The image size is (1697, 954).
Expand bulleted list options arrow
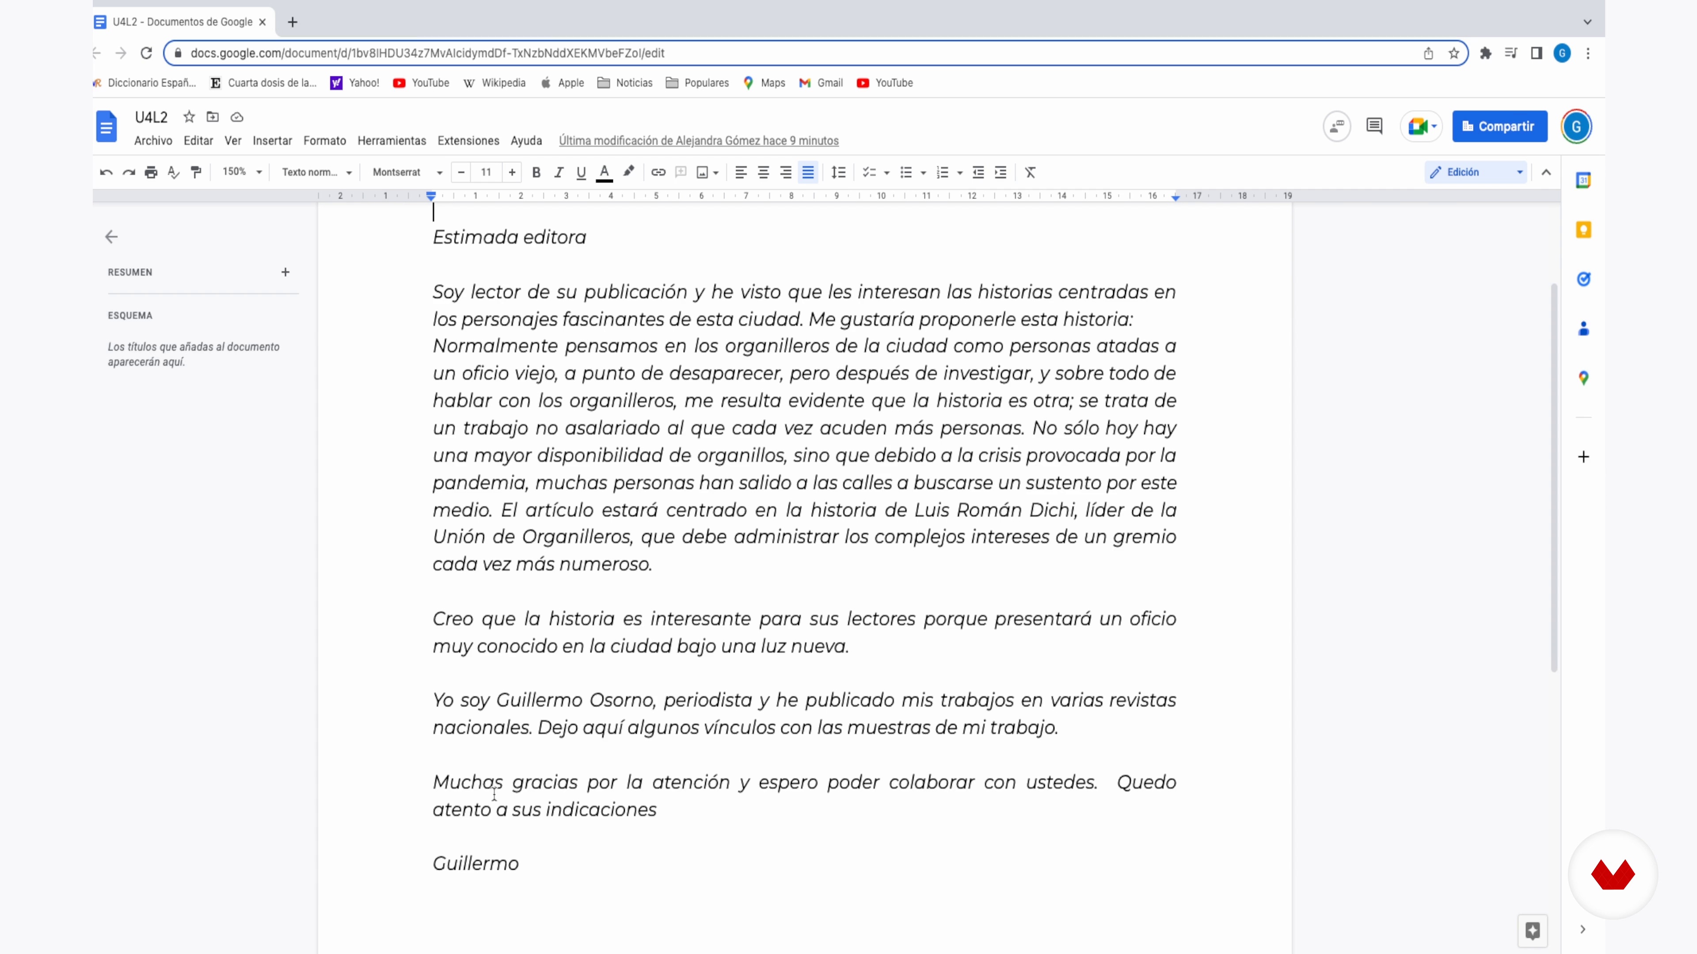point(924,173)
